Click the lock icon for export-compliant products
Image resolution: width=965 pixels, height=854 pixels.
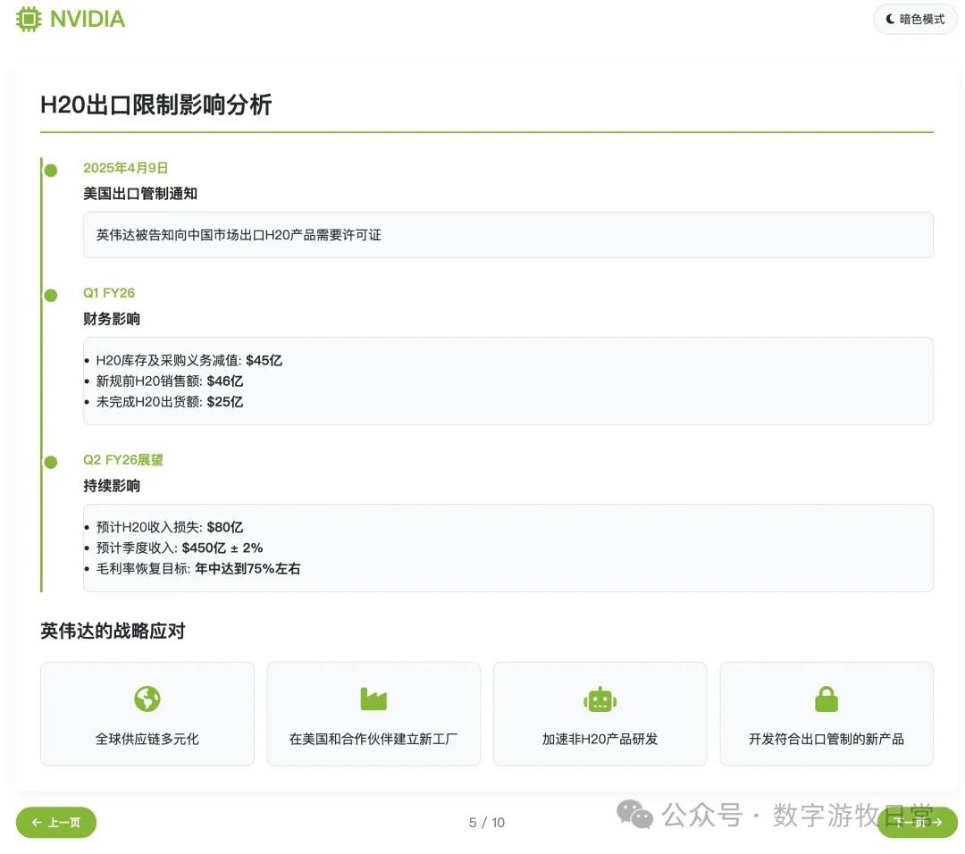click(827, 699)
